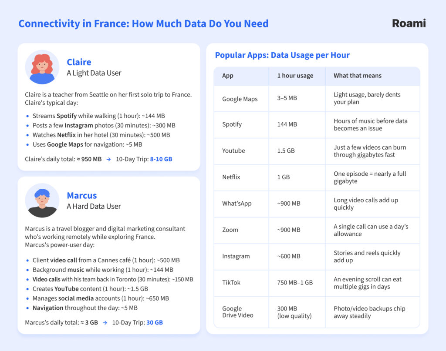Select the 1 hour usage column header
This screenshot has width=446, height=351.
(x=295, y=76)
